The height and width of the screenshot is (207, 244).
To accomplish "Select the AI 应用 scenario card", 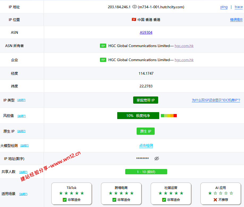I will tap(221, 194).
